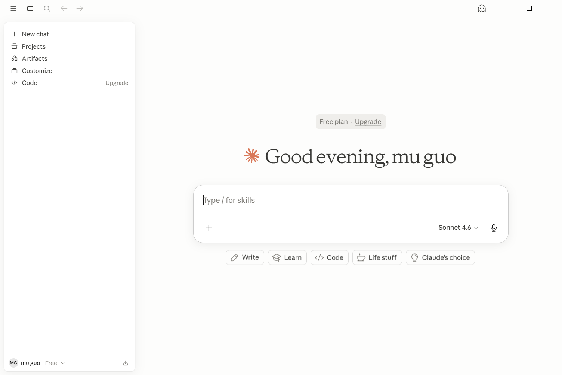Minimize the Claude window
Image resolution: width=562 pixels, height=375 pixels.
508,9
